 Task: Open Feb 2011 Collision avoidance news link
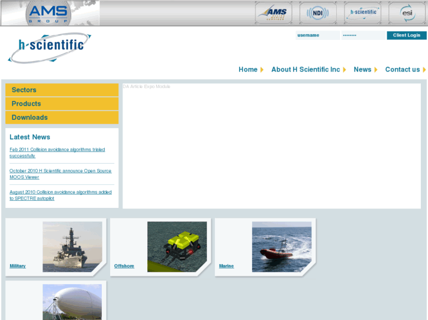pos(57,153)
